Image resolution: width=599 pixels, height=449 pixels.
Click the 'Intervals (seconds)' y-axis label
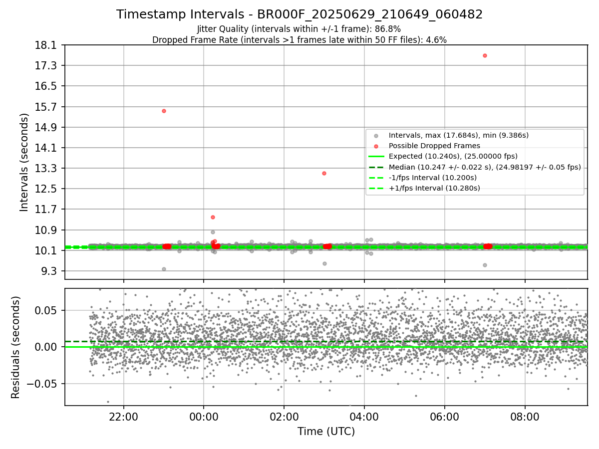24,162
